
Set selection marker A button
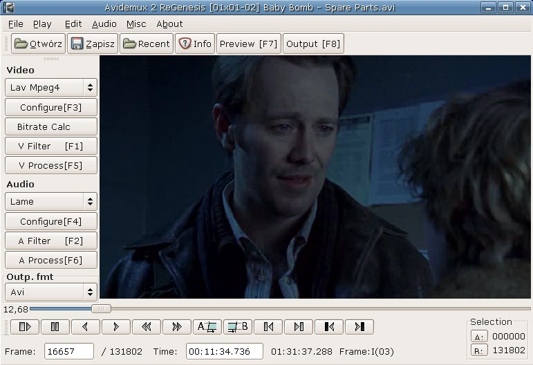207,327
